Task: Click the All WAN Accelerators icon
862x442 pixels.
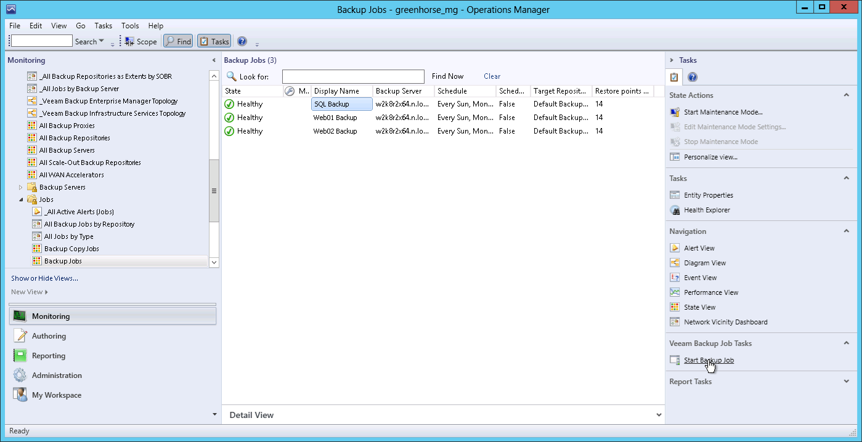Action: (33, 175)
